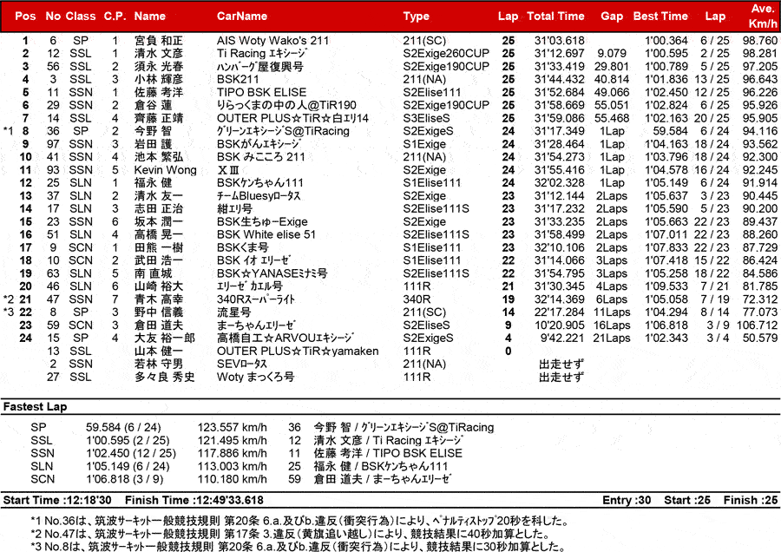Click total time 31'14.066
The width and height of the screenshot is (781, 552).
click(560, 260)
